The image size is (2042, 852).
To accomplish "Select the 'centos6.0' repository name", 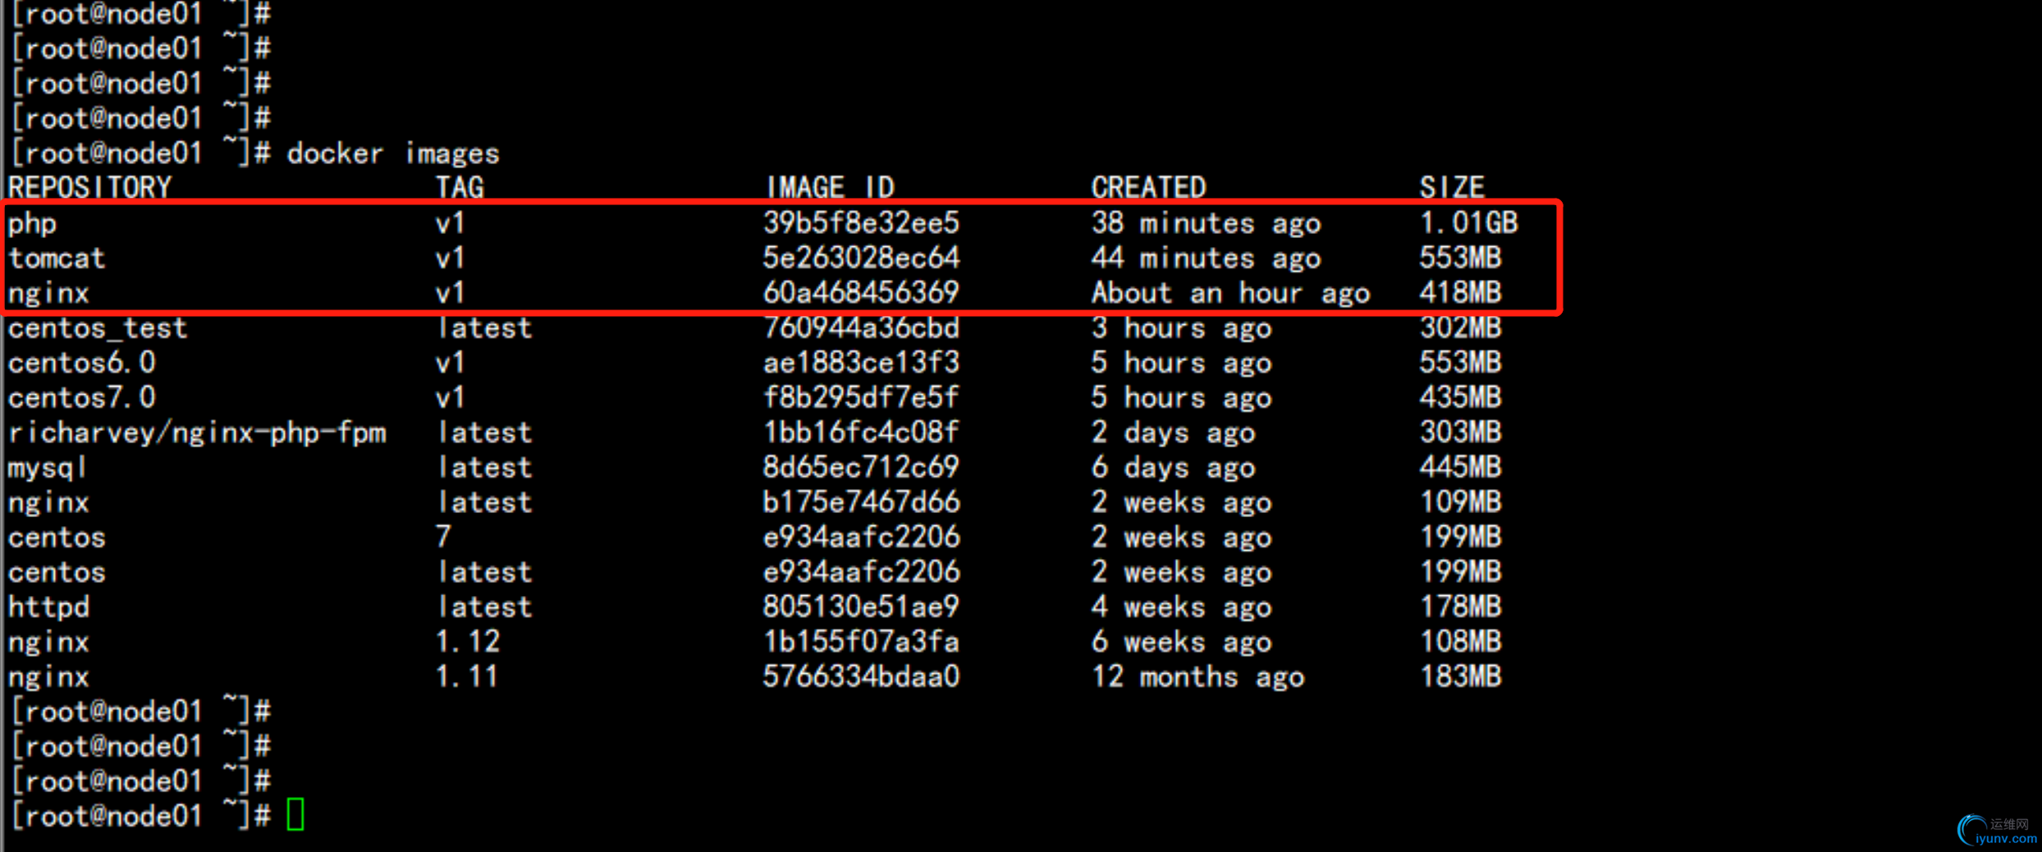I will 81,363.
